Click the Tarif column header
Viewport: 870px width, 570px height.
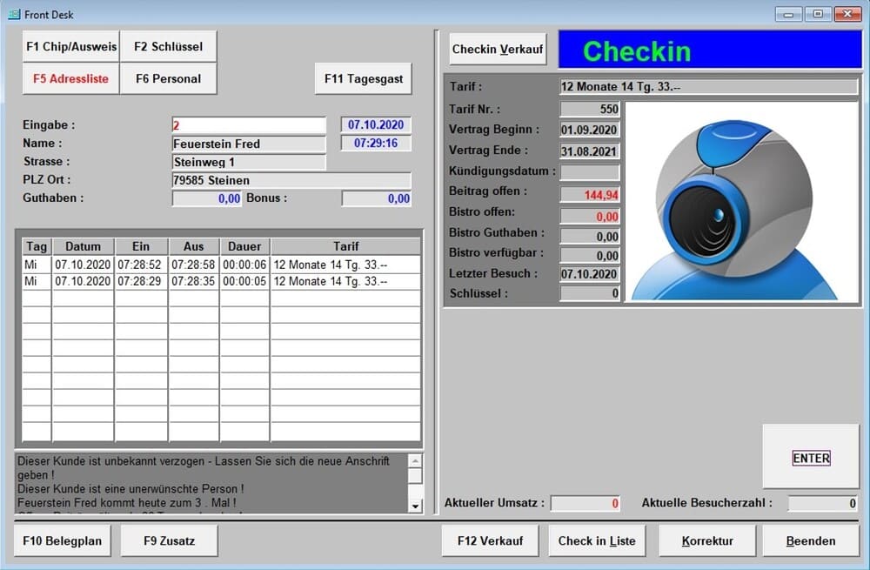(345, 246)
